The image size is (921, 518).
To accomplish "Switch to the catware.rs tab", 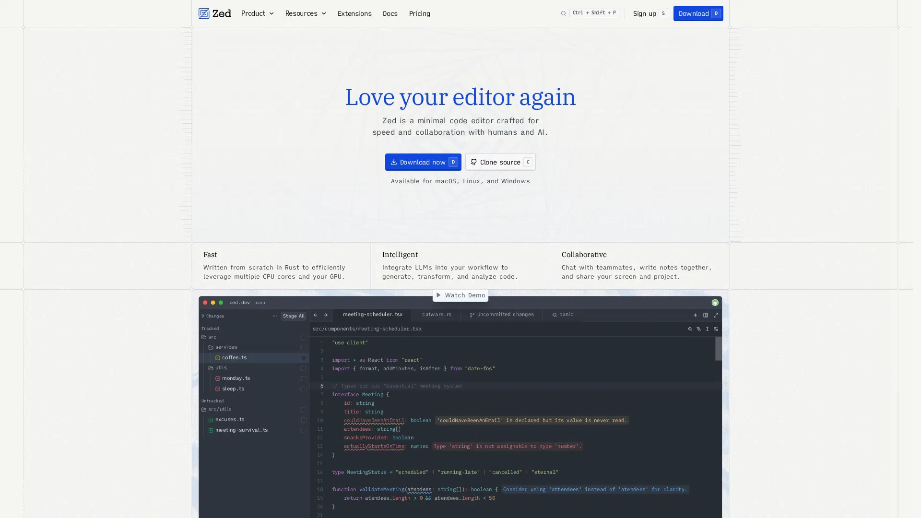I will (x=436, y=315).
